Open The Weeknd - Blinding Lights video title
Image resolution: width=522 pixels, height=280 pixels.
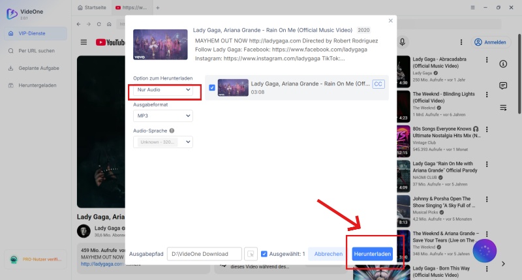444,97
